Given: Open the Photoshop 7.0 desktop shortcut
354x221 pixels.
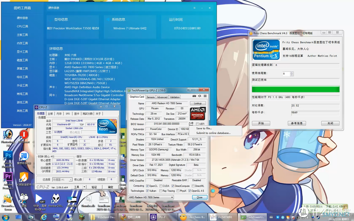Looking at the screenshot, I should (8, 137).
